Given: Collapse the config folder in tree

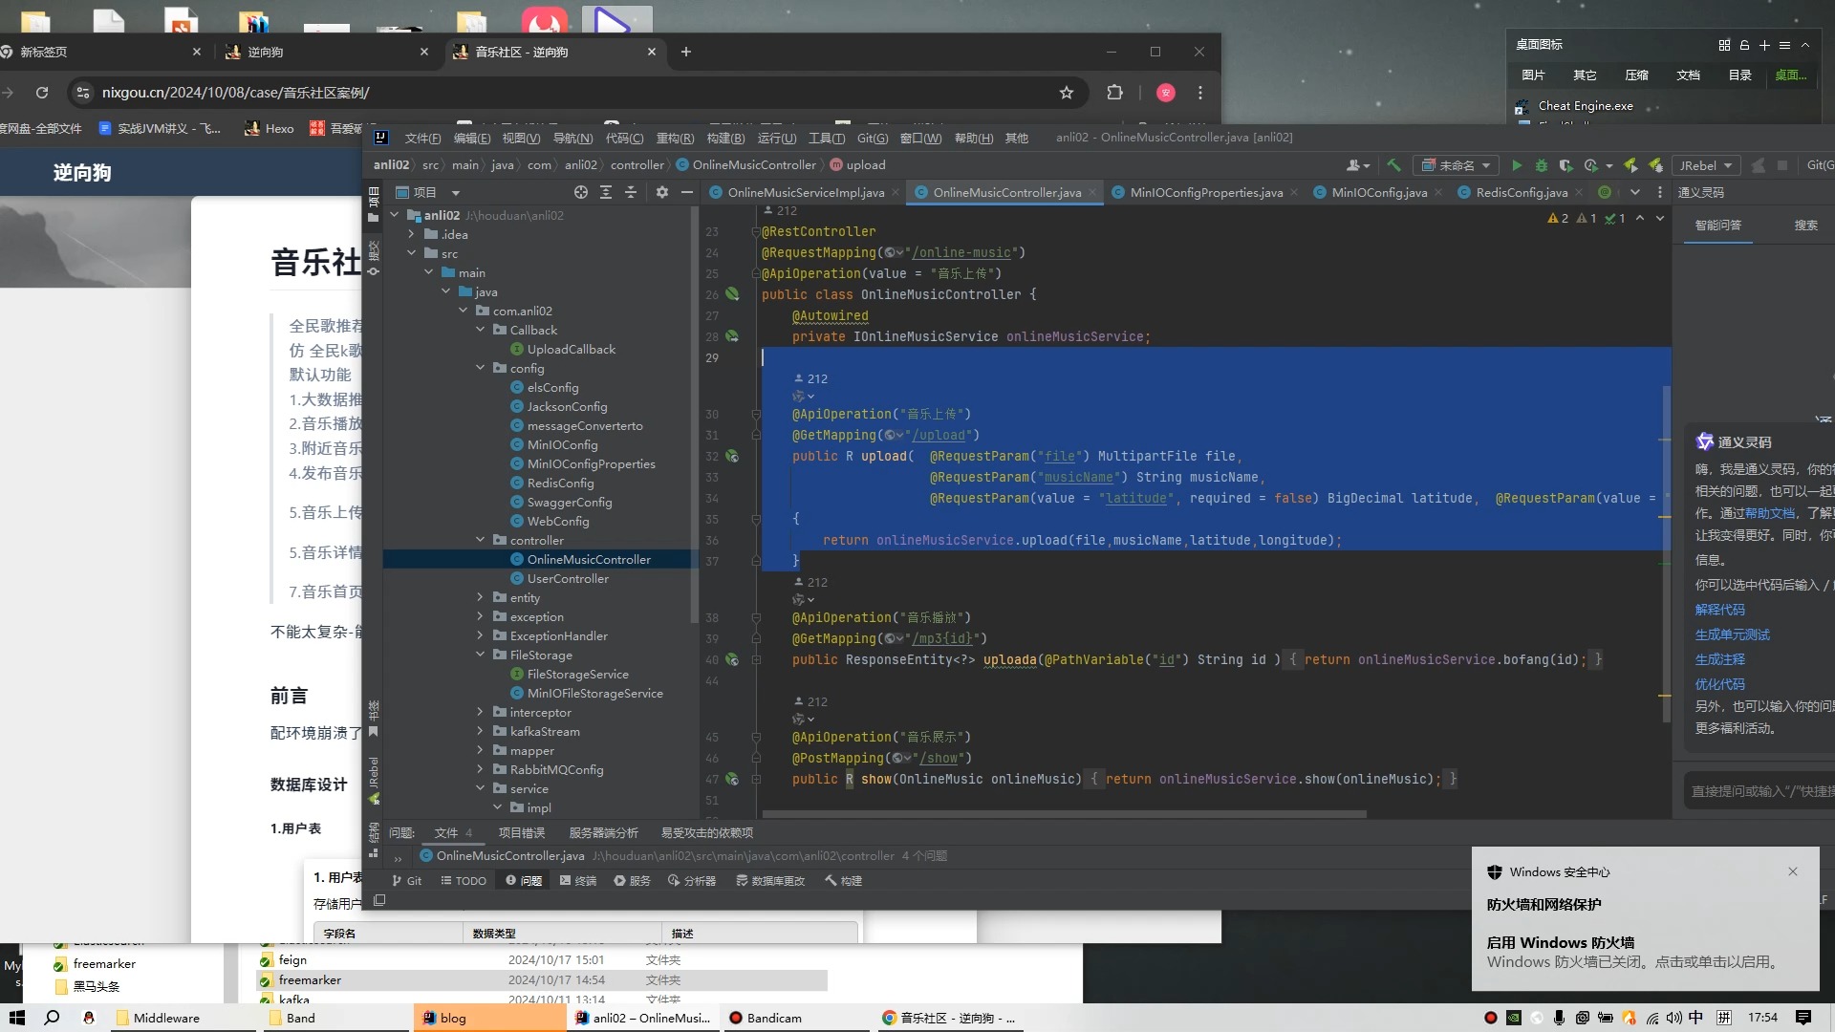Looking at the screenshot, I should pyautogui.click(x=481, y=368).
